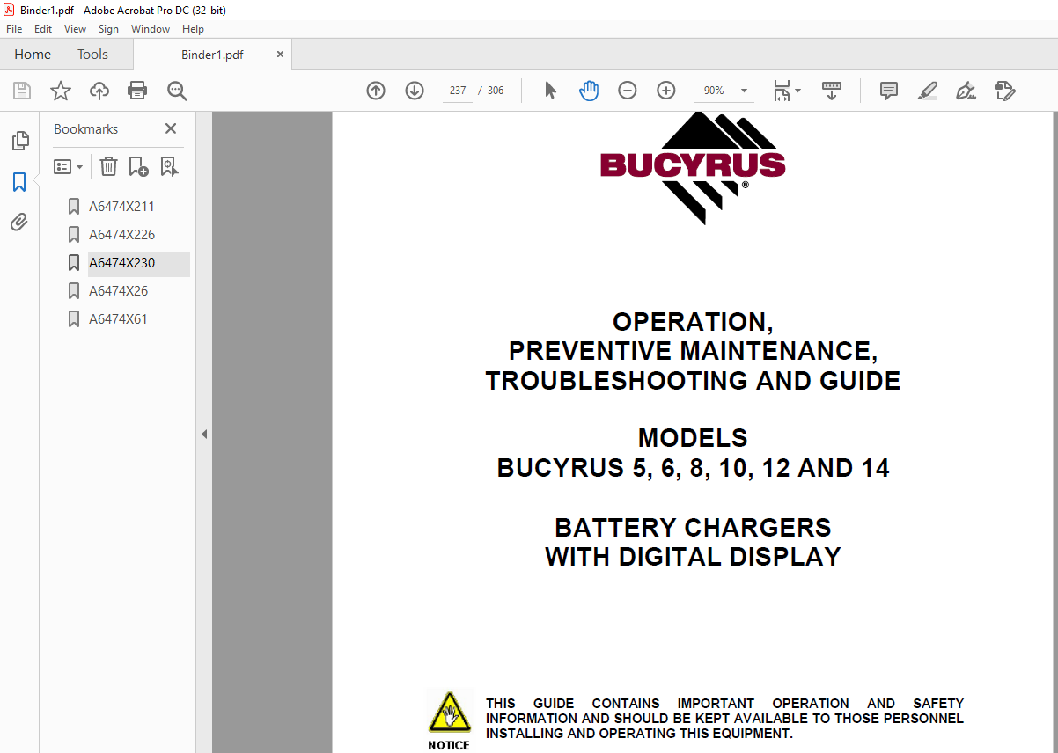Select the arrow selection tool
The height and width of the screenshot is (753, 1058).
coord(551,91)
